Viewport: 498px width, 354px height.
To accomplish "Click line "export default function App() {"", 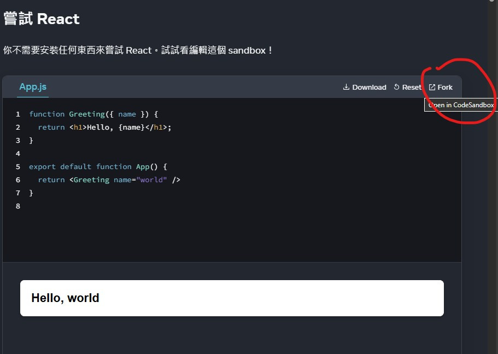I will pos(98,166).
